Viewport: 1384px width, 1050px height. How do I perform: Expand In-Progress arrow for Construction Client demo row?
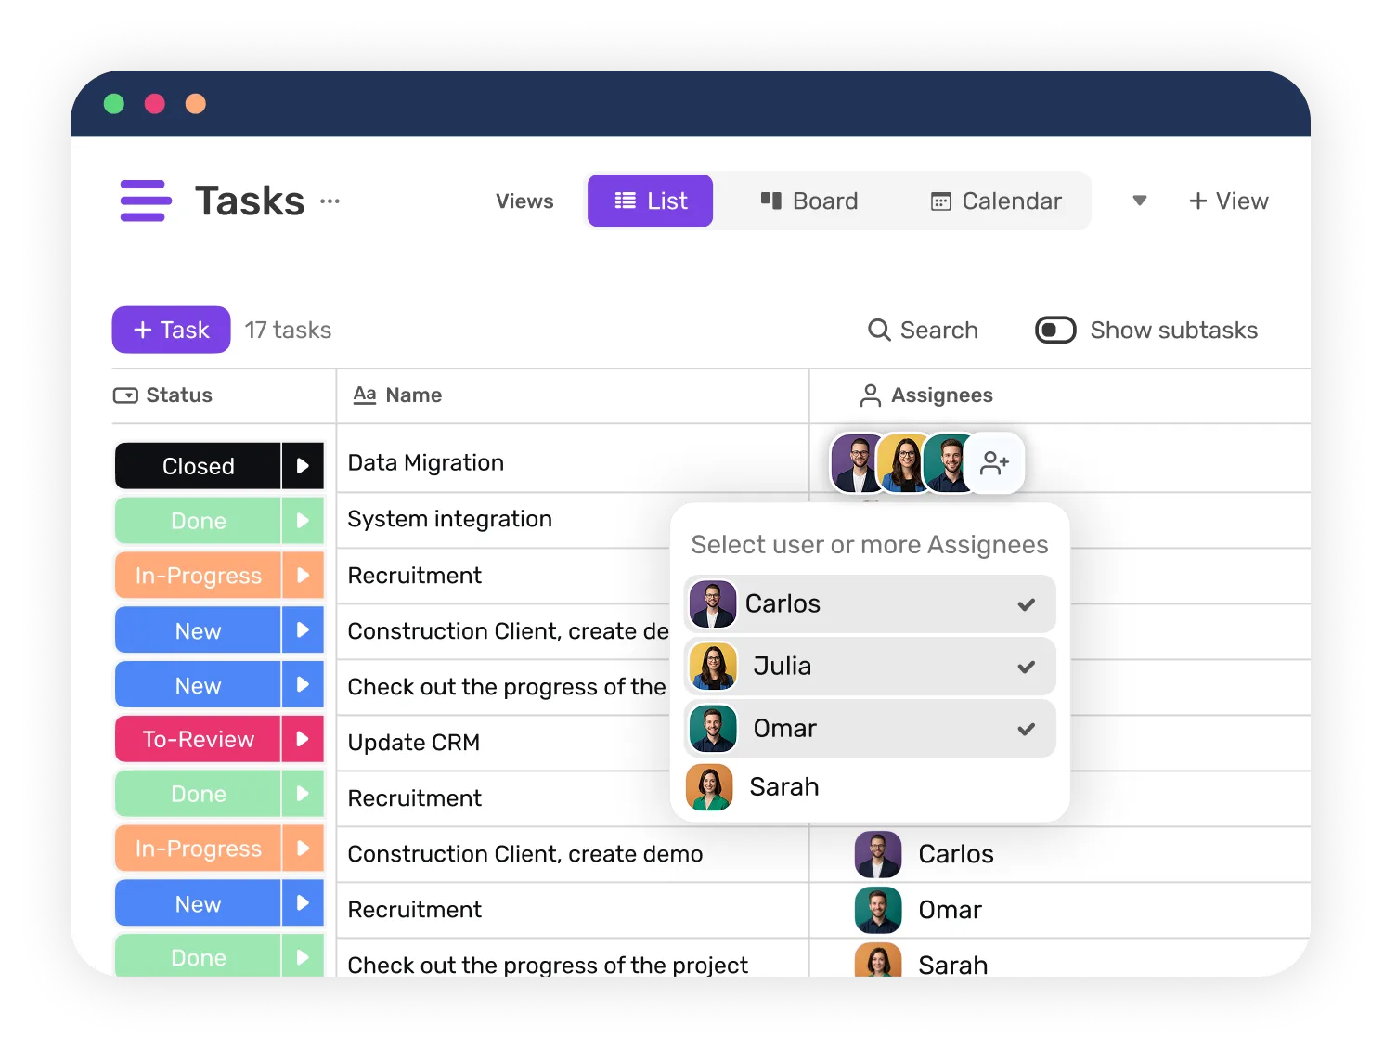[x=303, y=849]
